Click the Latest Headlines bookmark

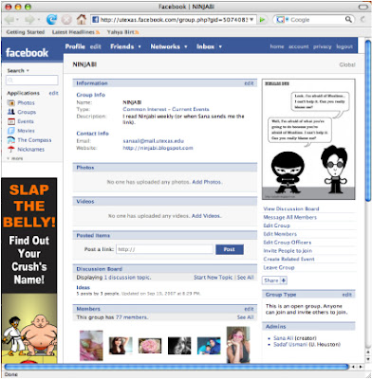tap(76, 32)
